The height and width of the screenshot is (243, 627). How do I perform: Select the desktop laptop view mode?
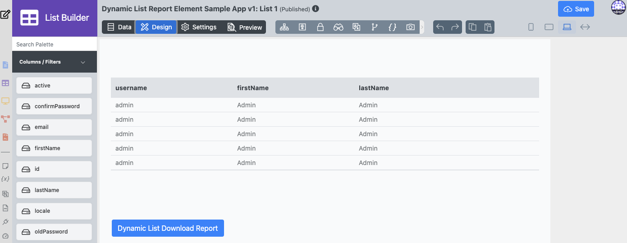[567, 27]
